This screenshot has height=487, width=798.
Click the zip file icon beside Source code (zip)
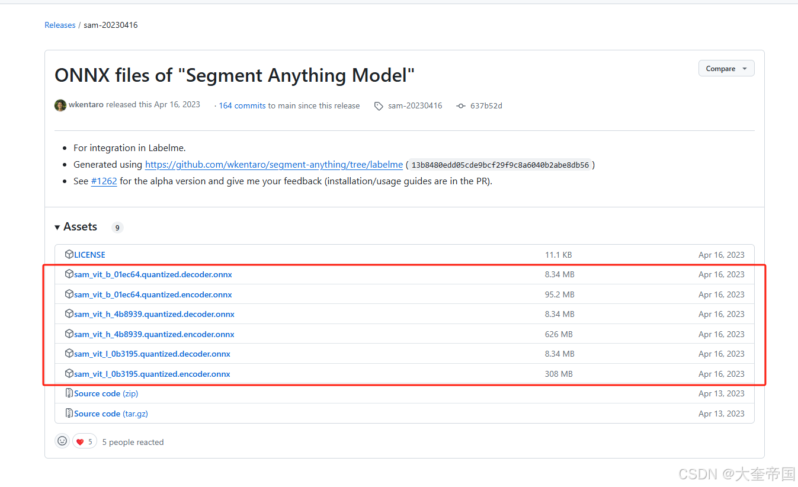point(69,393)
